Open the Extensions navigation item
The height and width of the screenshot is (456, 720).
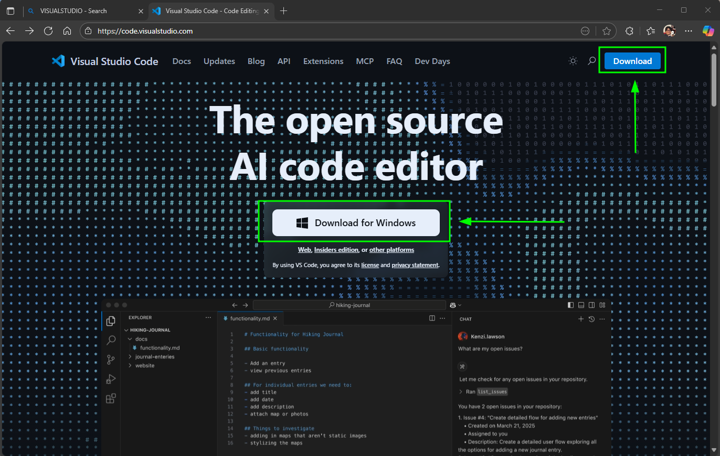[x=323, y=61]
